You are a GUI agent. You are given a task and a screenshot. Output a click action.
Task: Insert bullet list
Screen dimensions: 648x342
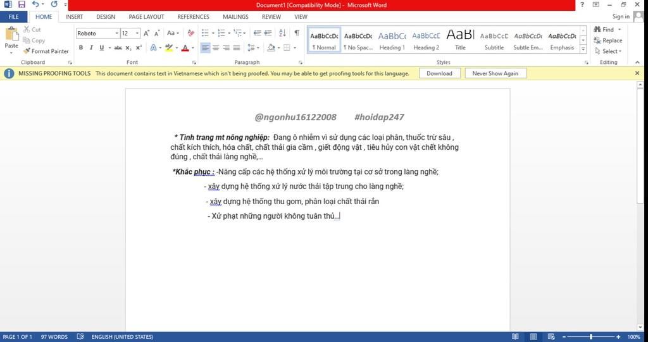tap(205, 33)
